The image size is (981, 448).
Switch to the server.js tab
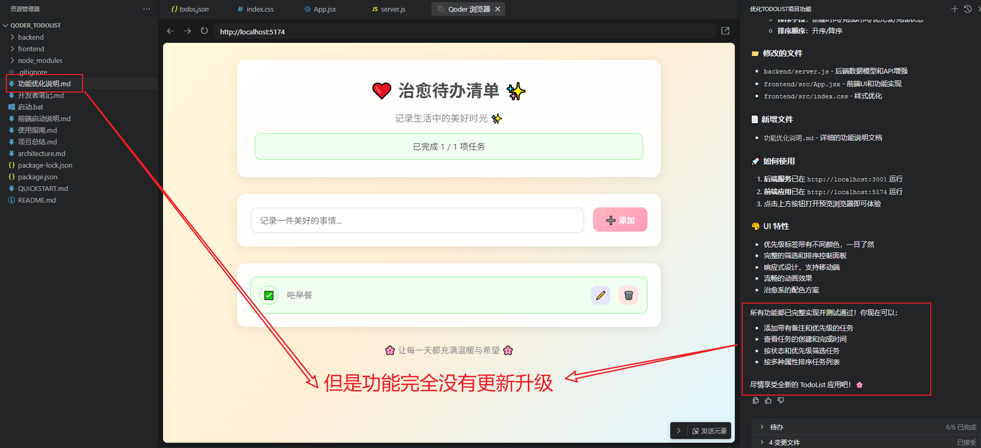[389, 9]
